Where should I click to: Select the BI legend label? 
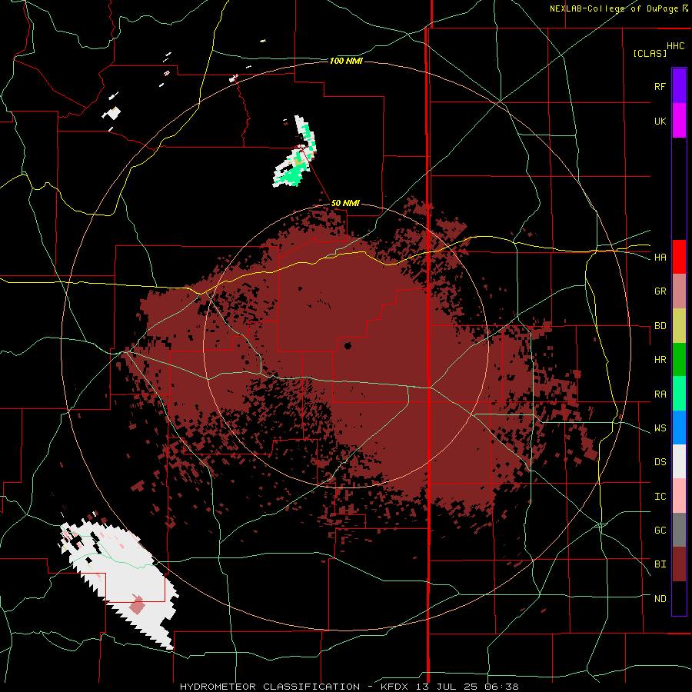tap(660, 564)
